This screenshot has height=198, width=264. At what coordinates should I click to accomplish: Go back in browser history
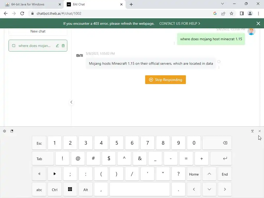(6, 13)
